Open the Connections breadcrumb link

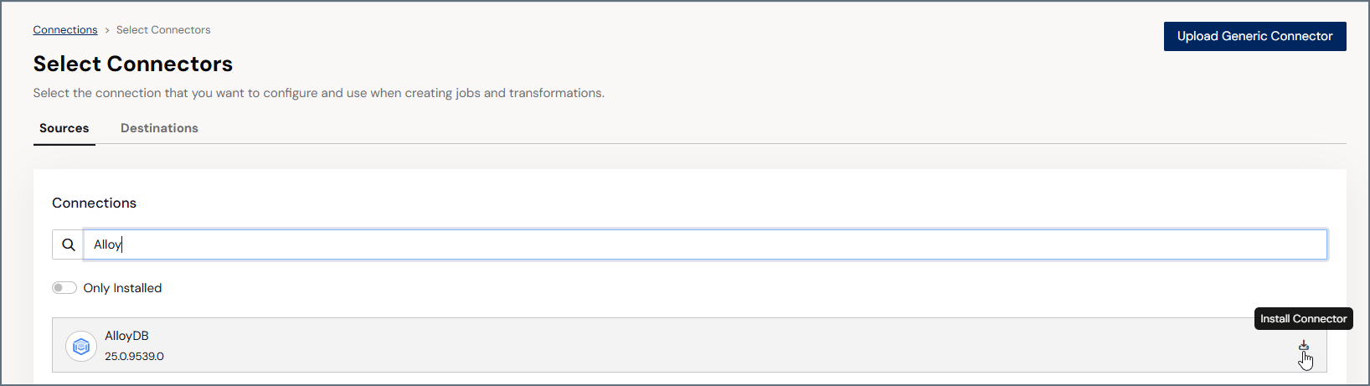click(x=65, y=30)
